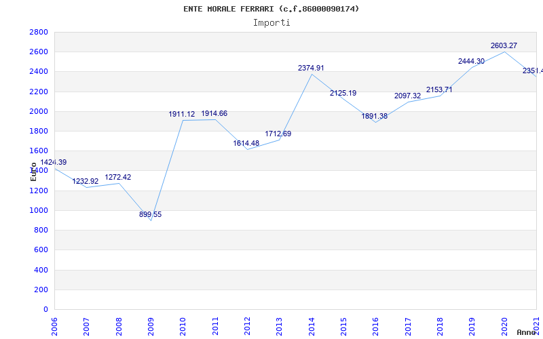Click x-axis year 2014
Screen dimensions: 543x339
(x=312, y=326)
